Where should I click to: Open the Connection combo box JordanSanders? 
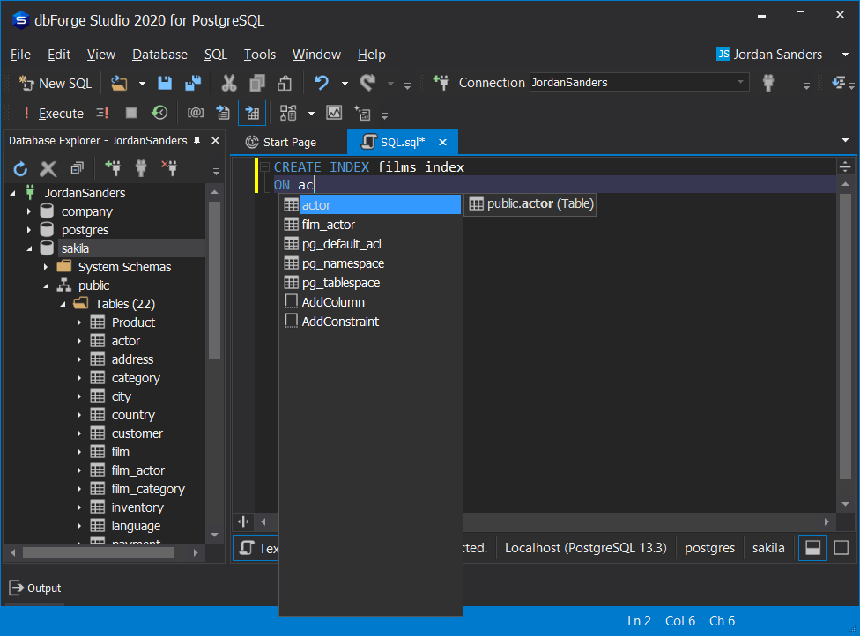point(639,83)
